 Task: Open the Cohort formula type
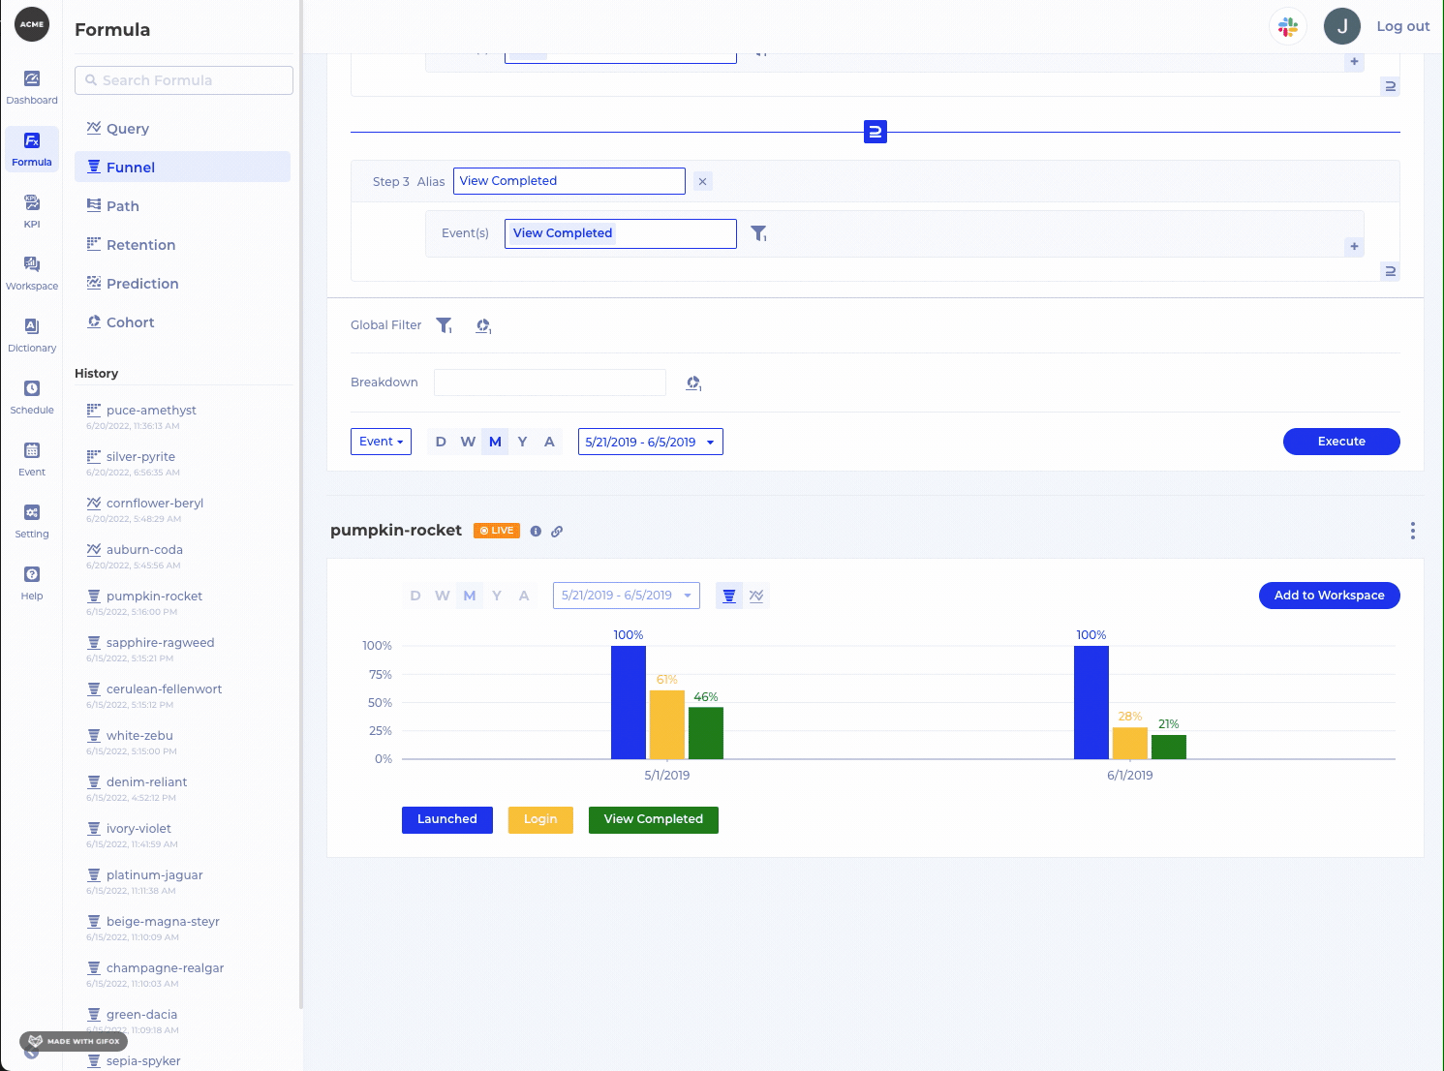182,321
